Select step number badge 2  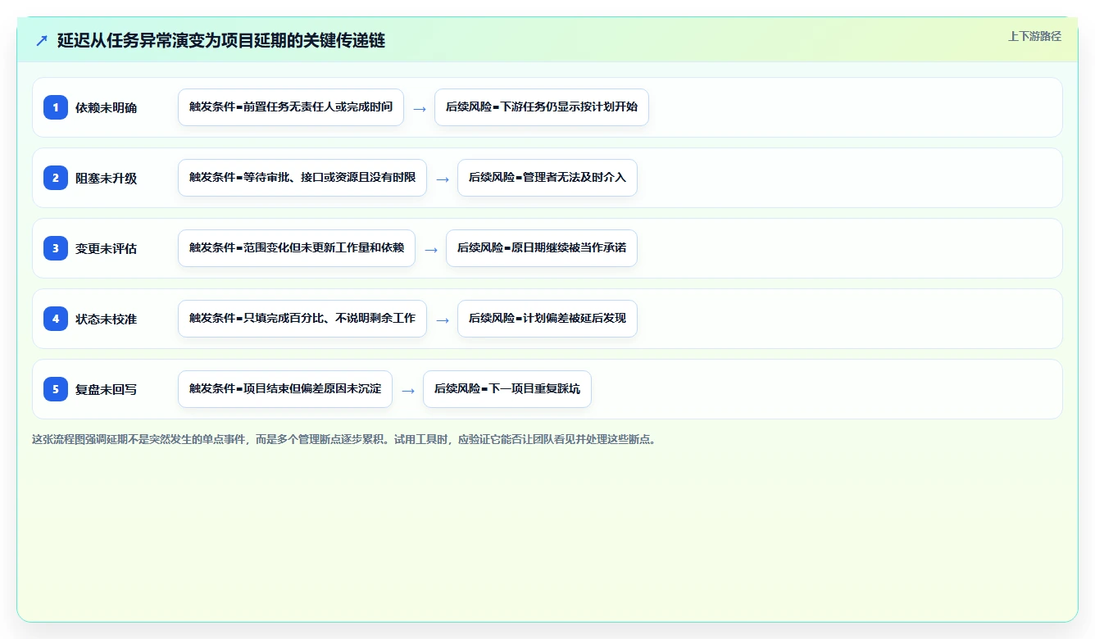point(56,178)
